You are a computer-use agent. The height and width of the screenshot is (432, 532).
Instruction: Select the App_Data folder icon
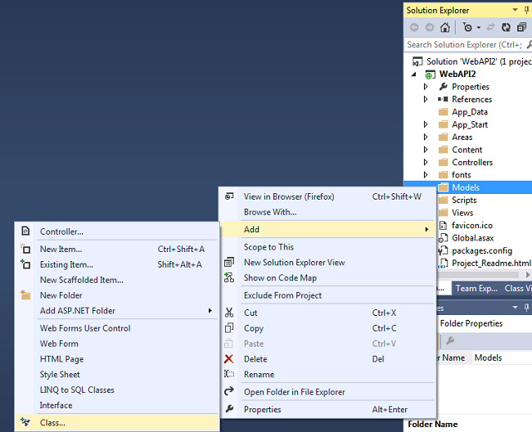(x=443, y=112)
